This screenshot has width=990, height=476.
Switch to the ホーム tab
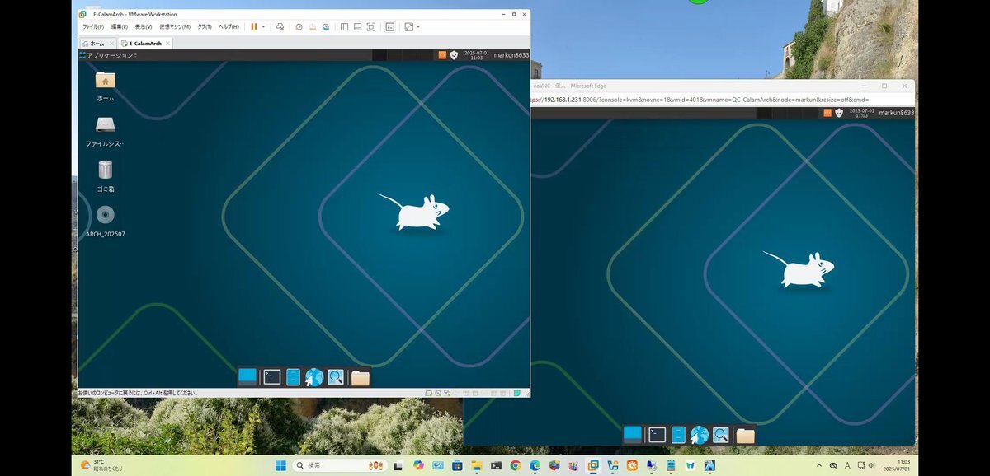tap(97, 43)
